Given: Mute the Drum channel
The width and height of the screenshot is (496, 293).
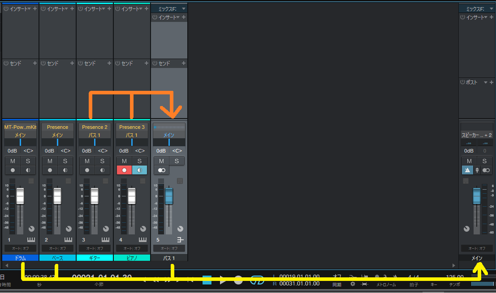Looking at the screenshot, I should (x=13, y=161).
